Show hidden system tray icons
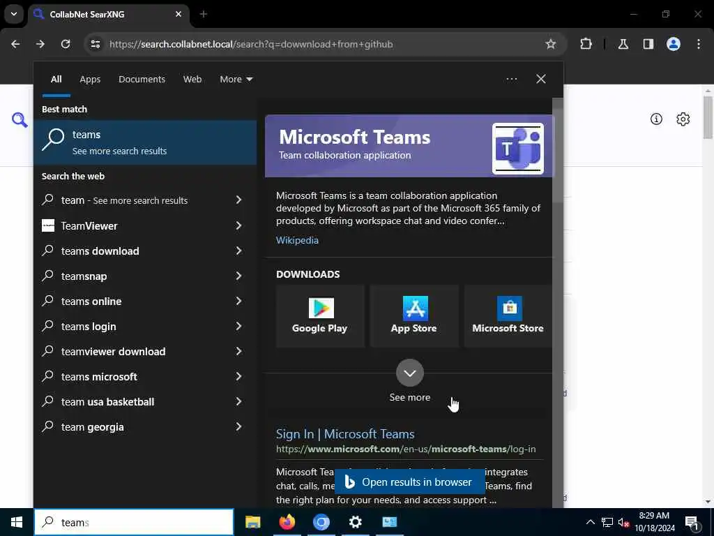 (590, 522)
